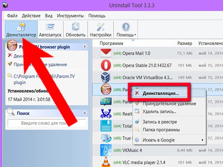Open the Деинсталлятор toolbar section

(21, 29)
